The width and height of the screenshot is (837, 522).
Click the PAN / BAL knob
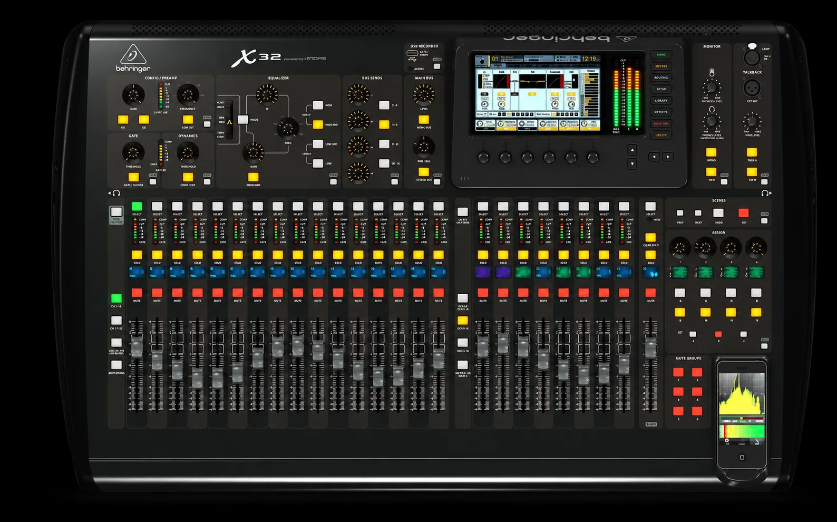(424, 147)
